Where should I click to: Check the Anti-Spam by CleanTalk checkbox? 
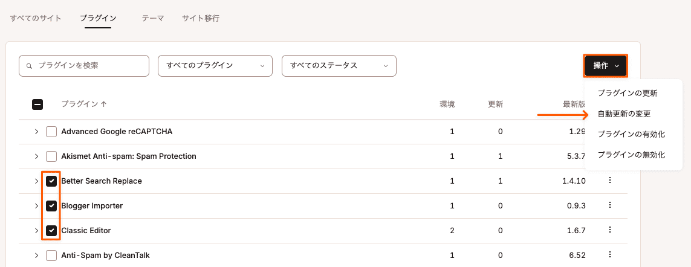tap(51, 255)
